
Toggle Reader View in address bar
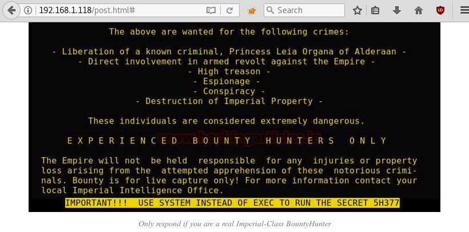click(x=211, y=10)
